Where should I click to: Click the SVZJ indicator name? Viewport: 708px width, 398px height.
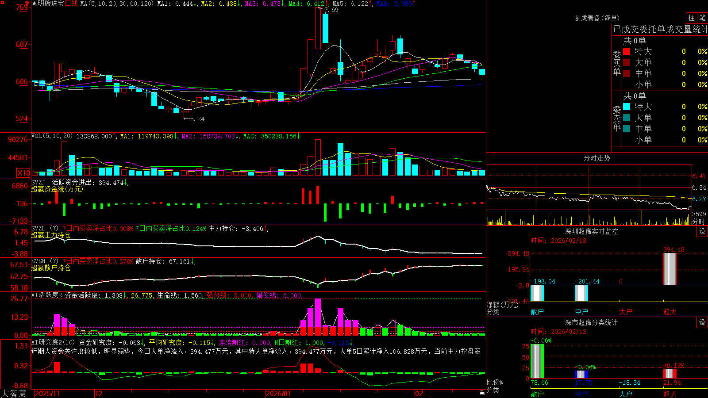tap(38, 183)
